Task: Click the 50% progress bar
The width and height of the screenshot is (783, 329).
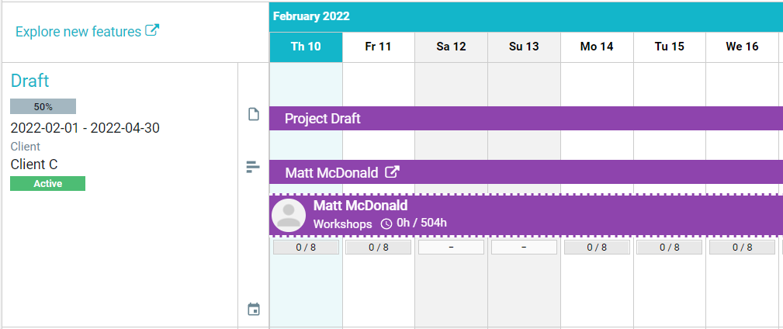Action: tap(43, 107)
